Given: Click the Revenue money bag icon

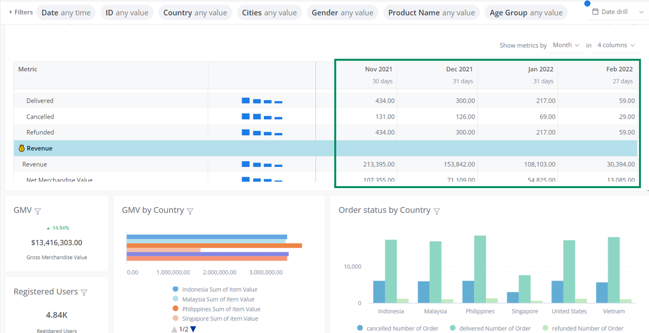Looking at the screenshot, I should tap(21, 148).
